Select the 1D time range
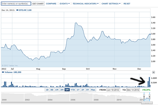Image resolution: width=158 pixels, height=105 pixels. (x=47, y=90)
